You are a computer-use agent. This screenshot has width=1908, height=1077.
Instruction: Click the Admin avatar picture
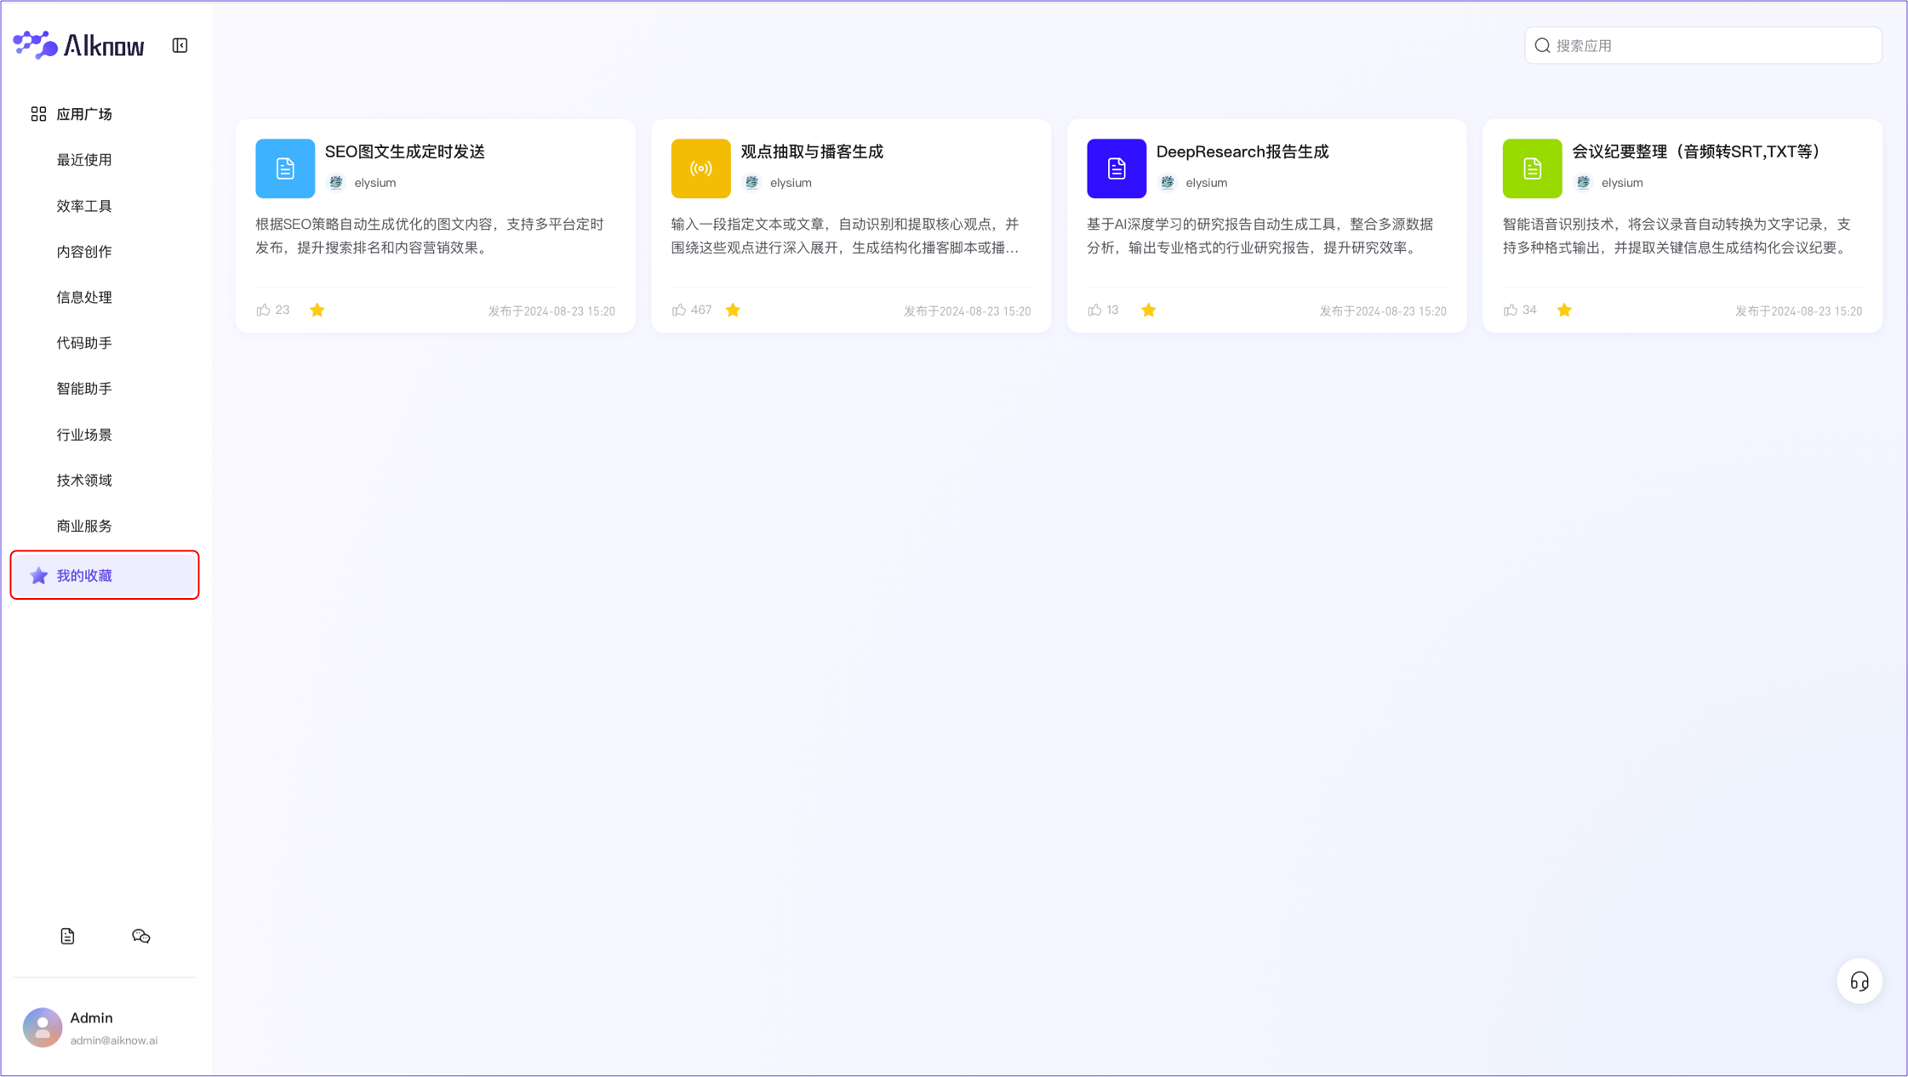42,1028
